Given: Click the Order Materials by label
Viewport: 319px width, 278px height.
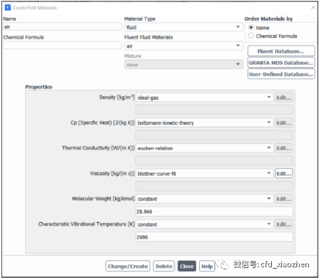Looking at the screenshot, I should click(x=268, y=19).
